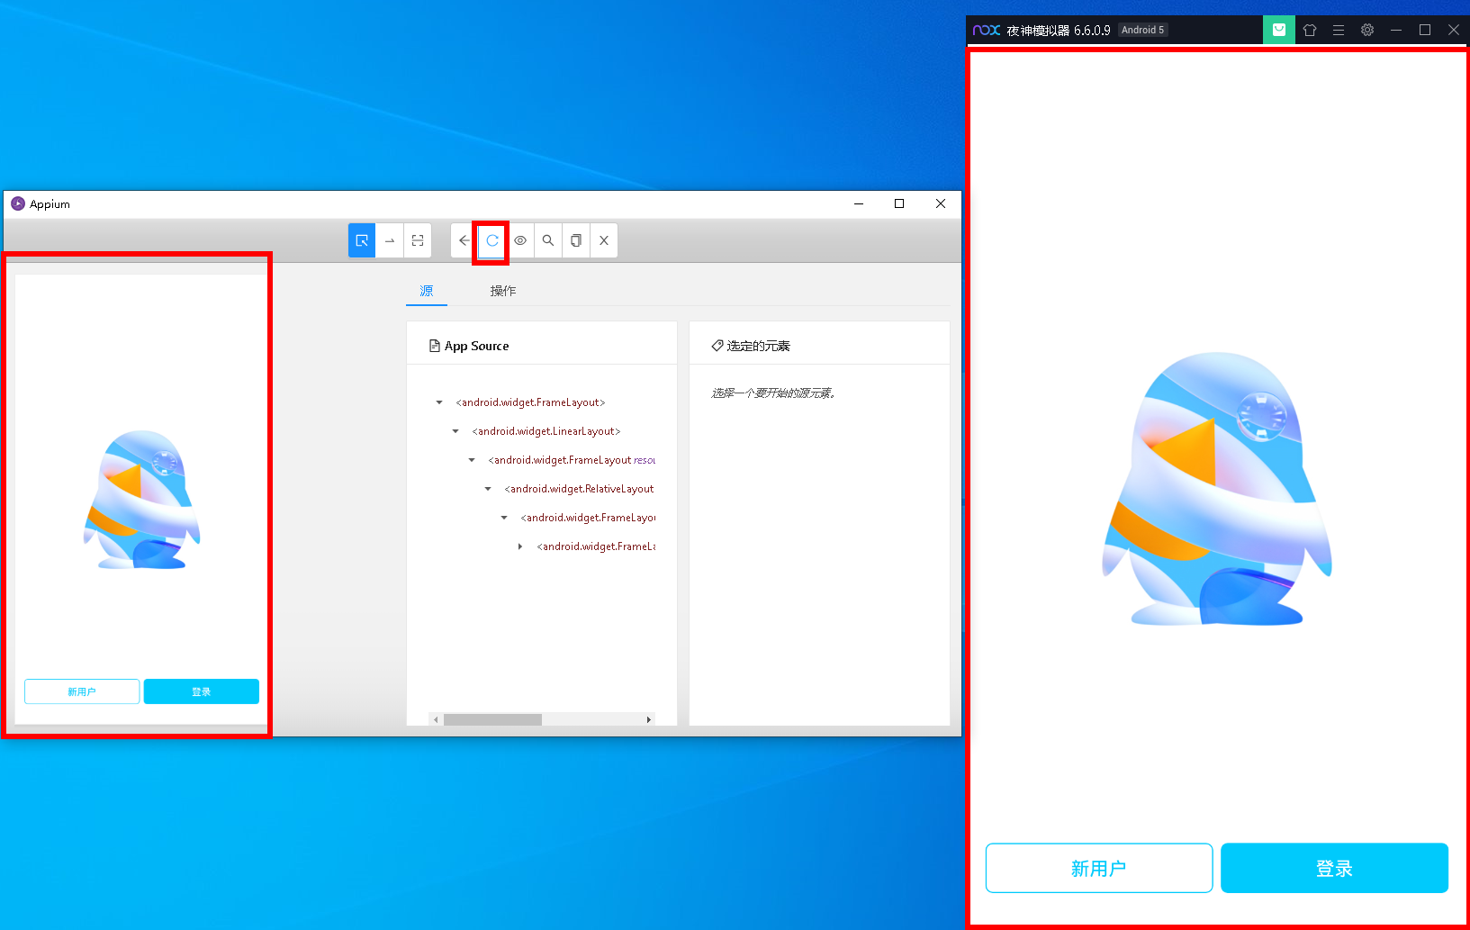Collapse the FrameLayout resource-id node

(472, 460)
